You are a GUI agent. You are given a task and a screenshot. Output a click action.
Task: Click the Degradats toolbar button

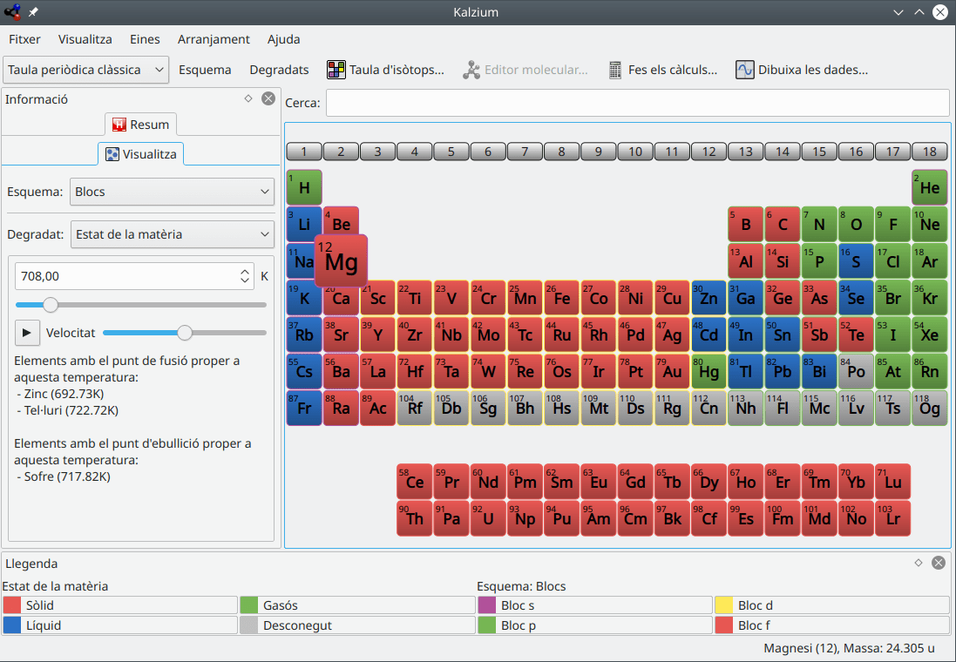pyautogui.click(x=279, y=70)
